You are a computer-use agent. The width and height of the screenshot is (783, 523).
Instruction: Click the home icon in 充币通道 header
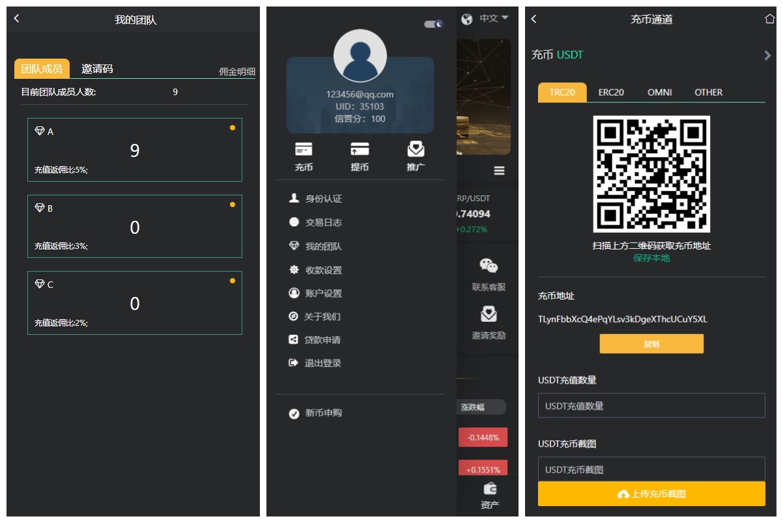pyautogui.click(x=769, y=19)
